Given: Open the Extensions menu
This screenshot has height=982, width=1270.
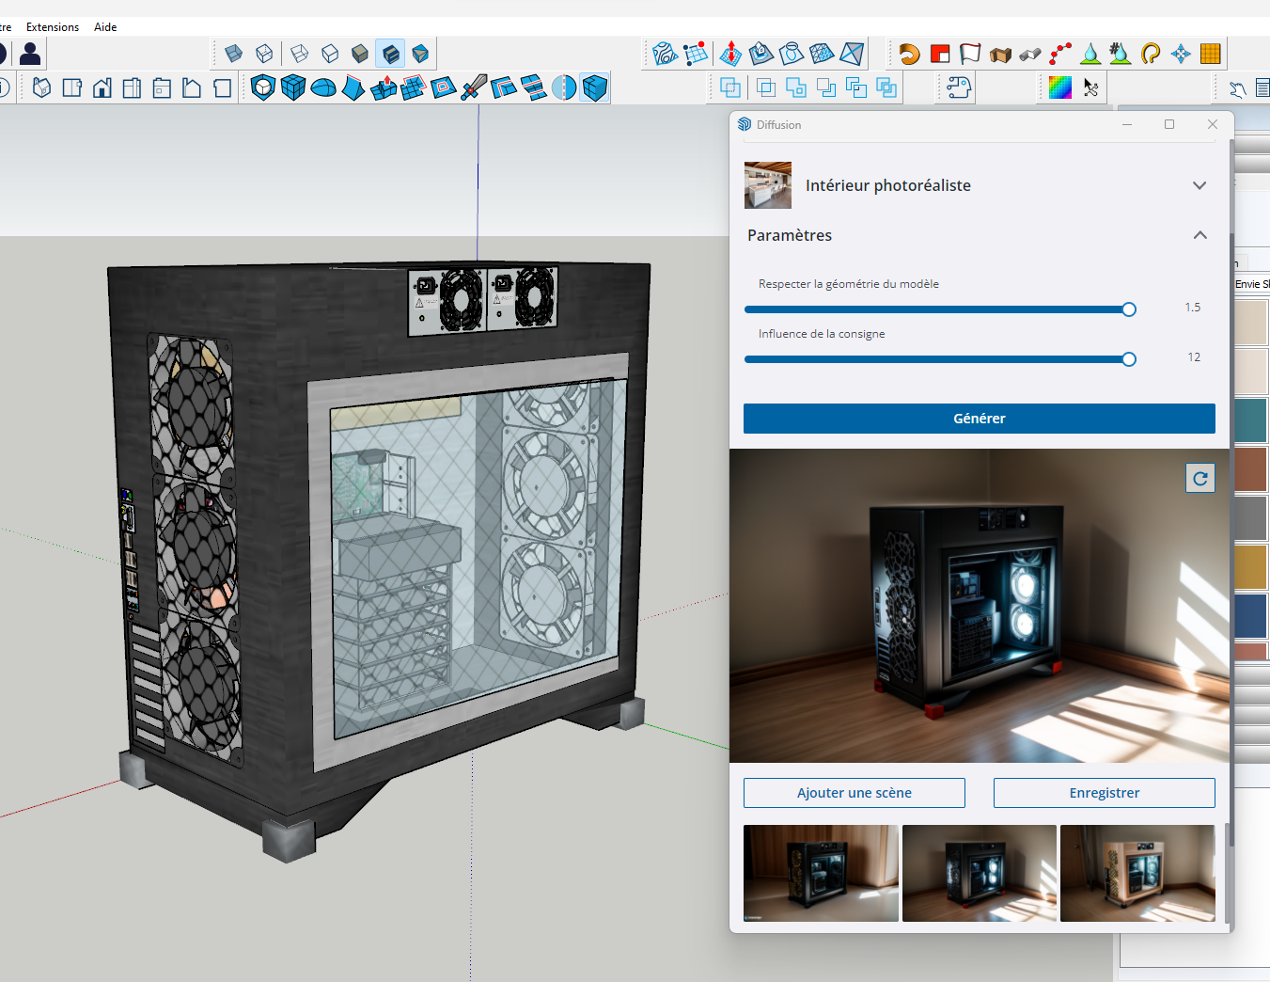Looking at the screenshot, I should 53,26.
